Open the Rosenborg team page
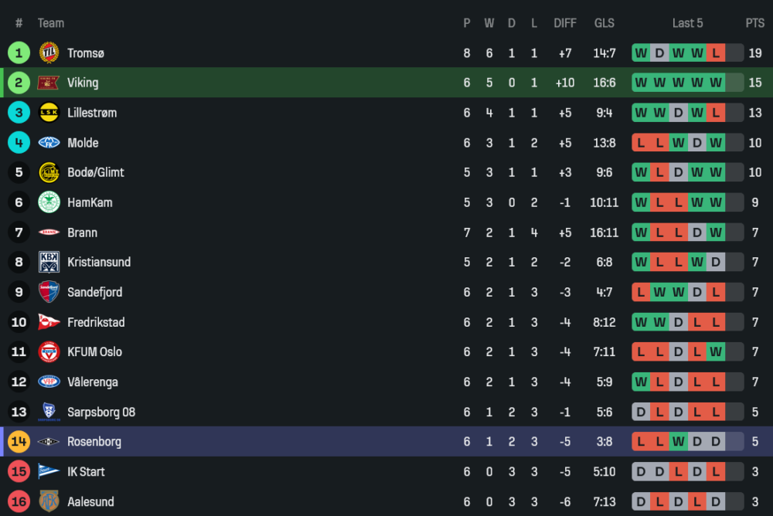Screen dimensions: 773x516 pyautogui.click(x=94, y=442)
